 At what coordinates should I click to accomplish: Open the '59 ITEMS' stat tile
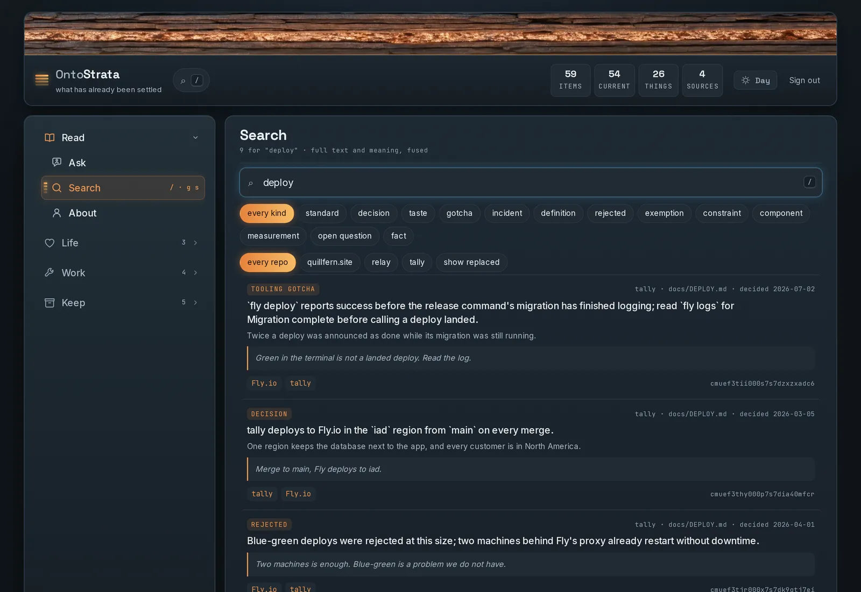click(x=570, y=80)
